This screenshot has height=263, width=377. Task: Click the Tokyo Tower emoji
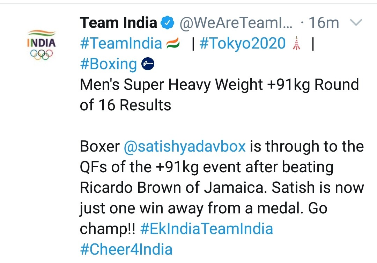point(297,44)
